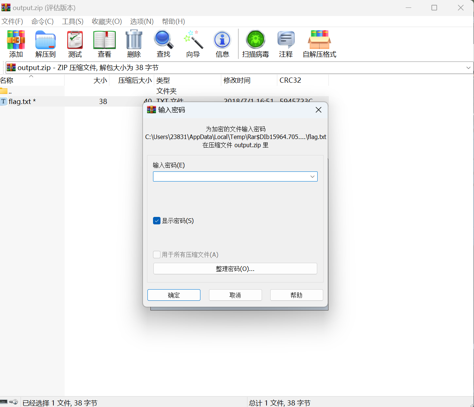
Task: Open the Help (帮助) menu
Action: (x=174, y=22)
